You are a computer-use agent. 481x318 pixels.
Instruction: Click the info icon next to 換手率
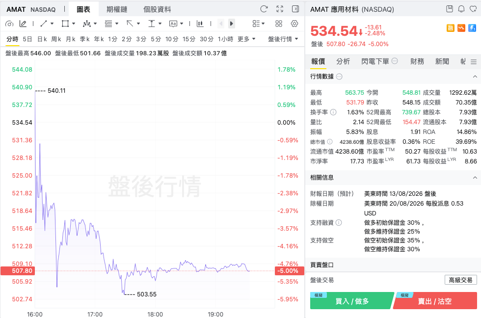tap(333, 112)
